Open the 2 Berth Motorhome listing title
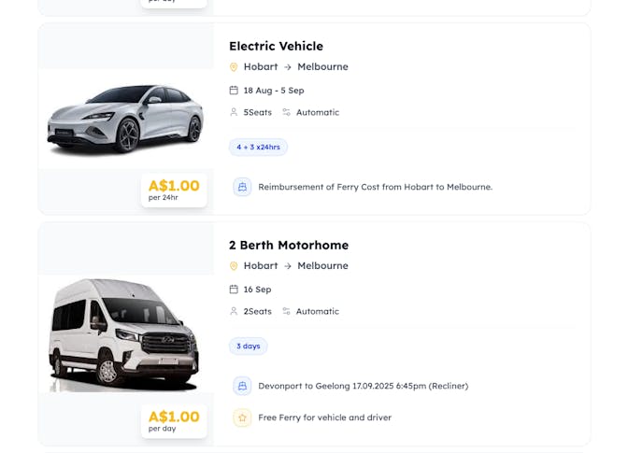The image size is (628, 453). [x=288, y=245]
